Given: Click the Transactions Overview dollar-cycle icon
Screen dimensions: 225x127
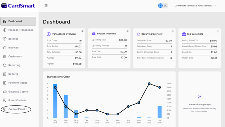Looking at the screenshot, I should [x=48, y=34].
